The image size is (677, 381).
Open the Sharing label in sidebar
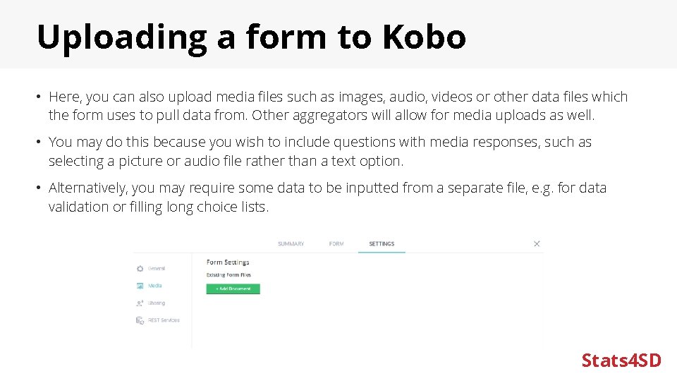(157, 303)
